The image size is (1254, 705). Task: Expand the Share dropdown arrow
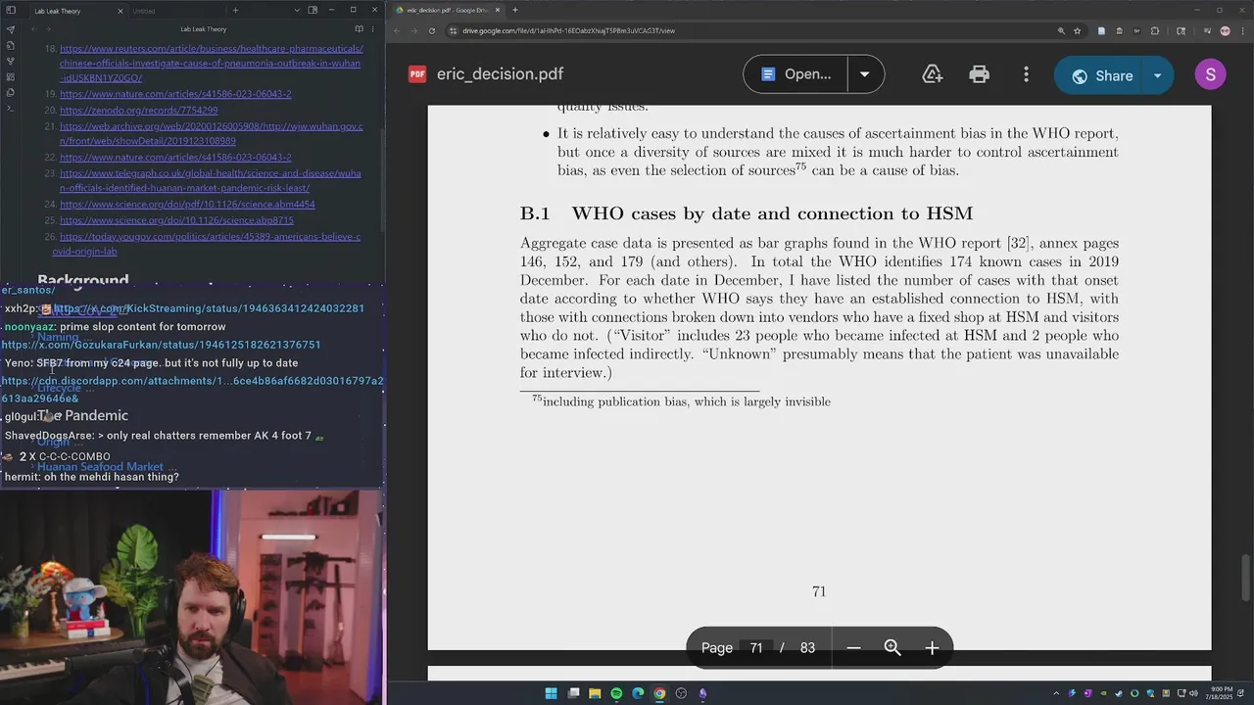pos(1158,75)
